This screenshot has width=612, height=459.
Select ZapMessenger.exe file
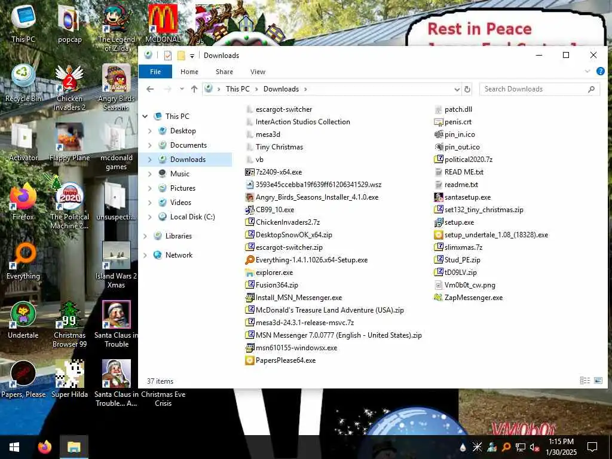469,298
